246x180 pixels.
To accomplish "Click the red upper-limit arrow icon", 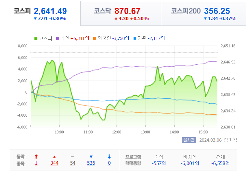I will pos(36,157).
